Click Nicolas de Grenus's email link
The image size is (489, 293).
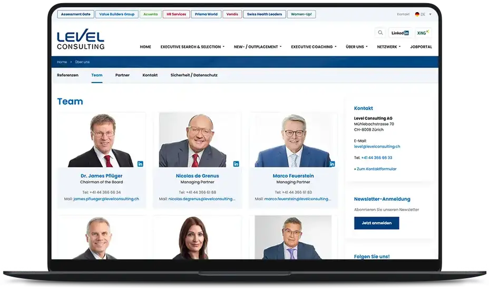202,199
